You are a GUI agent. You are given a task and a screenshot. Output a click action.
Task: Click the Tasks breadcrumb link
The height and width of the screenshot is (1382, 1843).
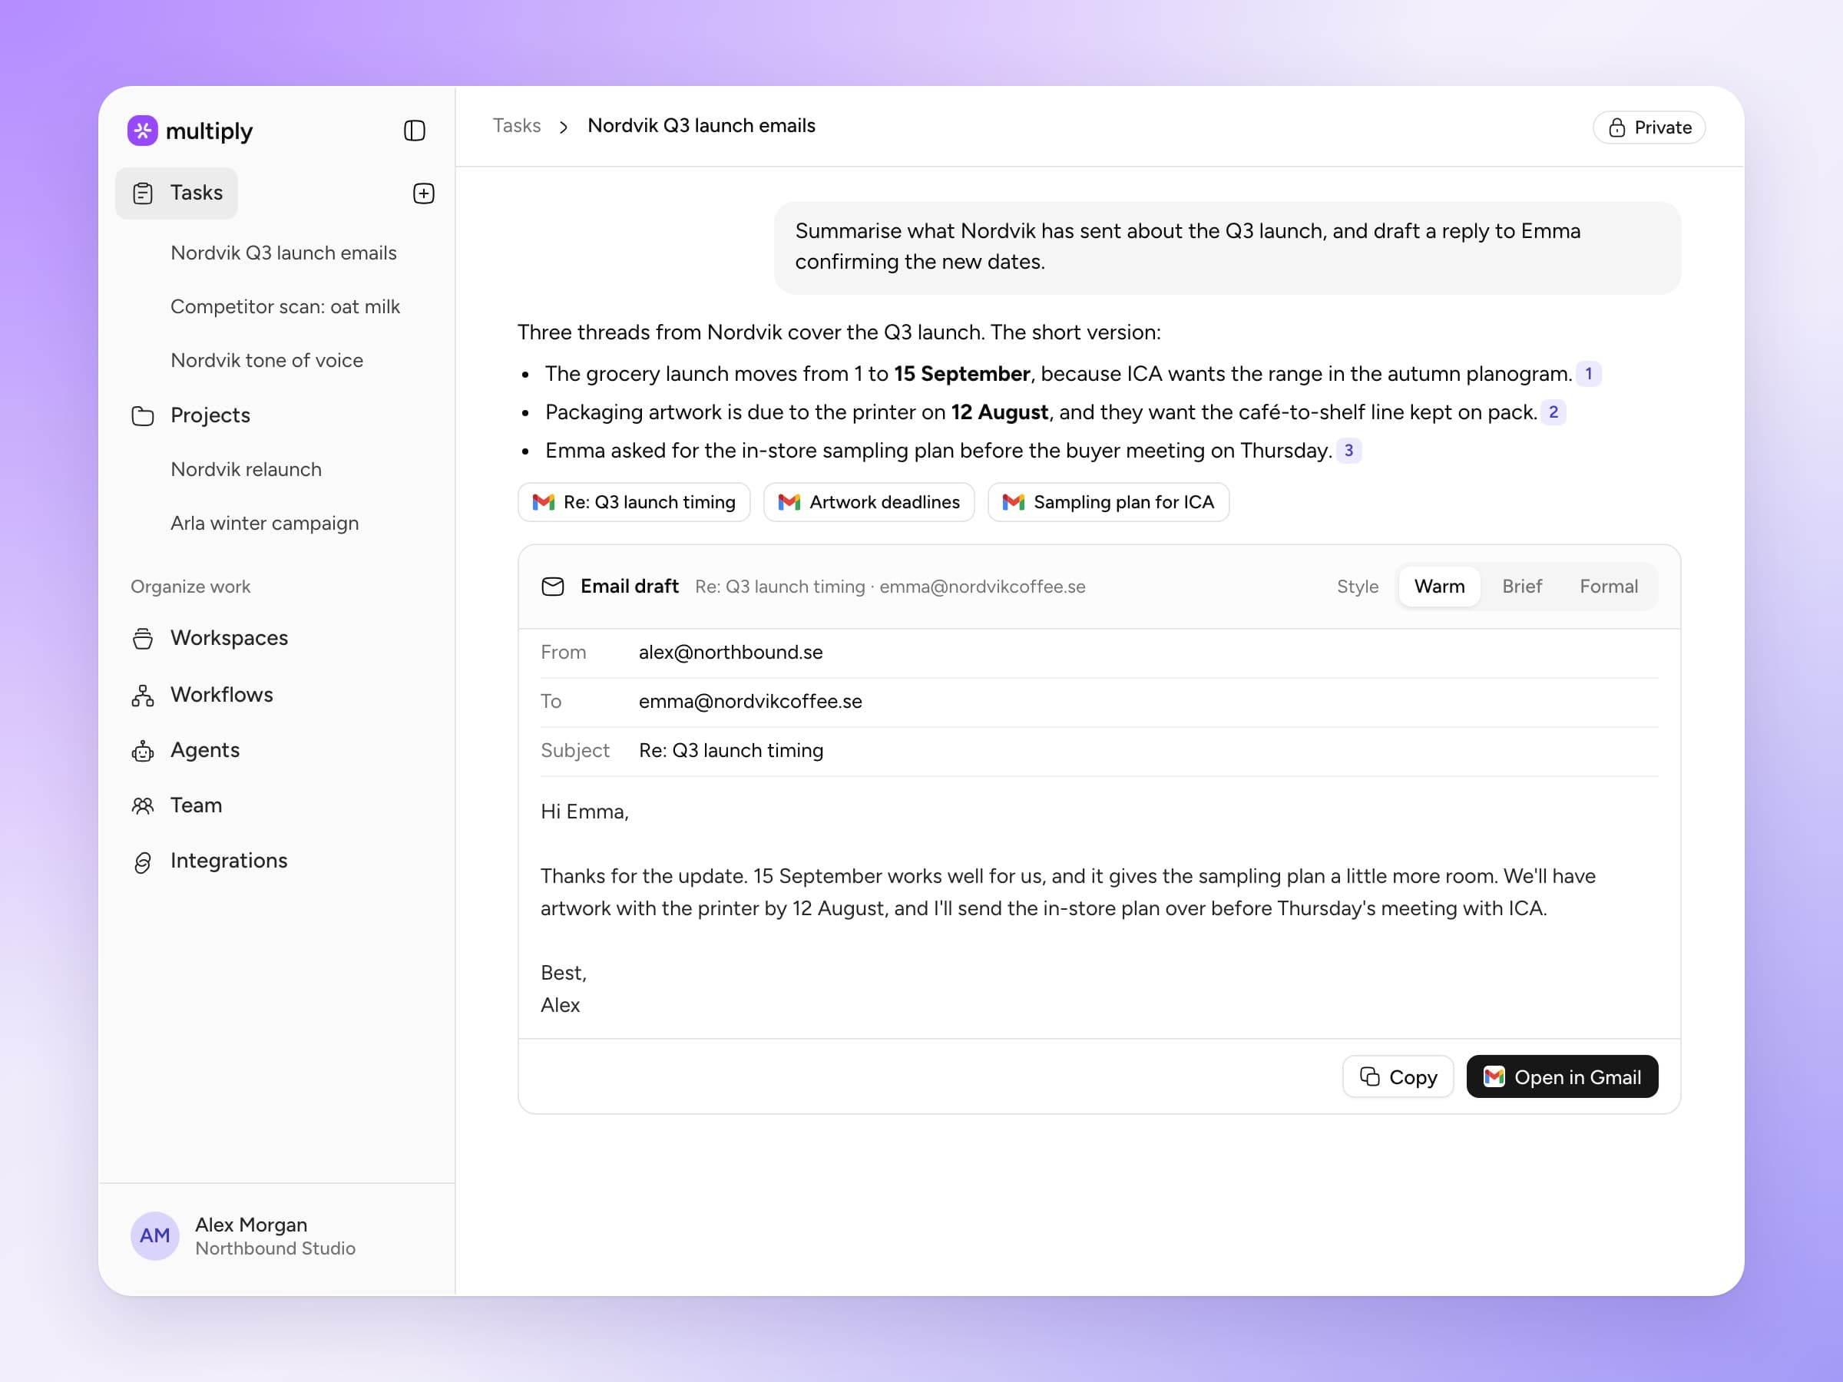pos(517,126)
